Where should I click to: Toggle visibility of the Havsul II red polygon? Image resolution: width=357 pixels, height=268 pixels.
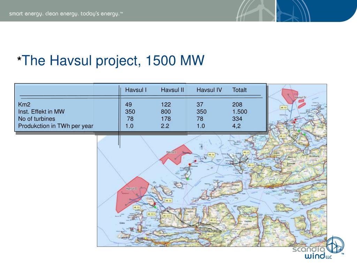click(131, 194)
